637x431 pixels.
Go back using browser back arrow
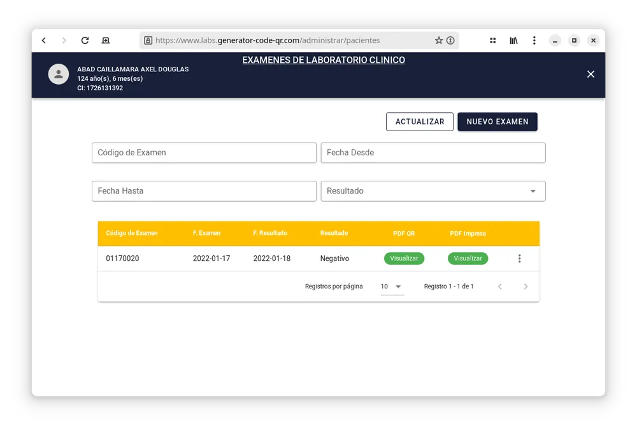(44, 40)
